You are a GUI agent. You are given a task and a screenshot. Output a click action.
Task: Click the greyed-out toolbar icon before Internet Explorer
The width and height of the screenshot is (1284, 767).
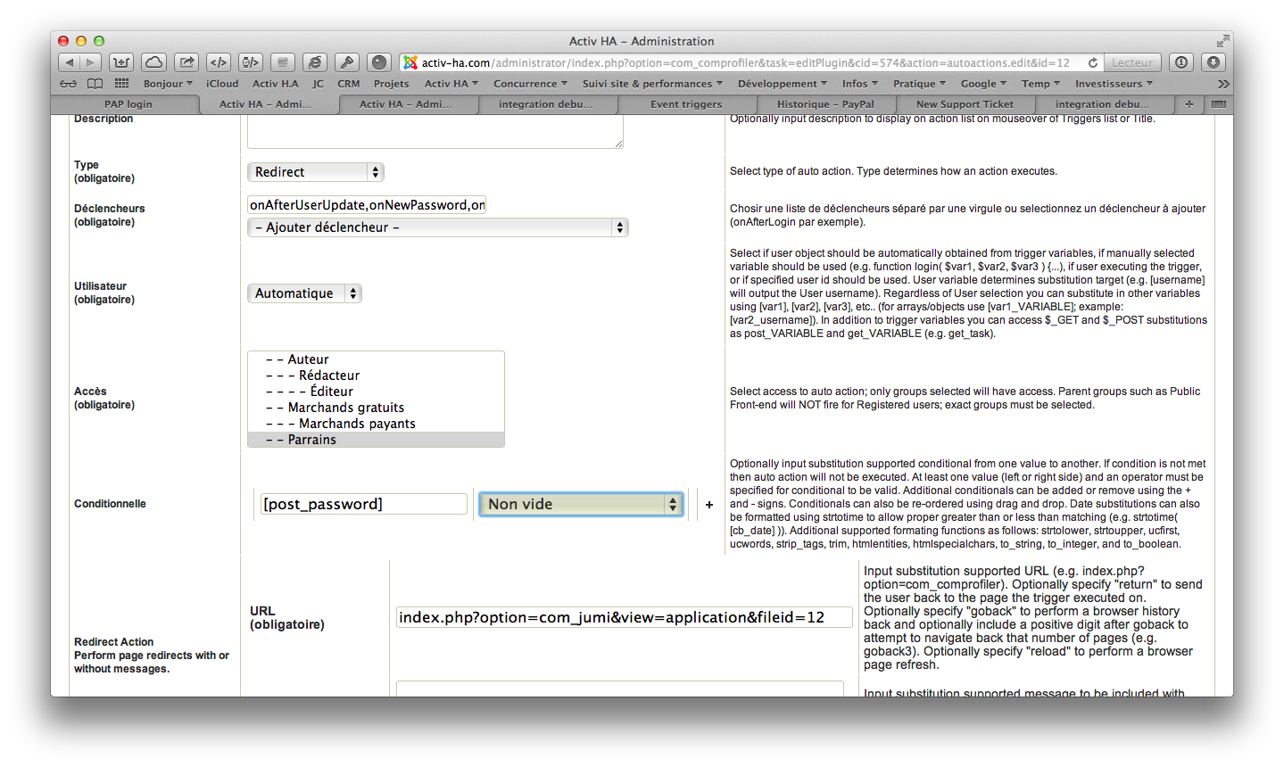click(283, 62)
